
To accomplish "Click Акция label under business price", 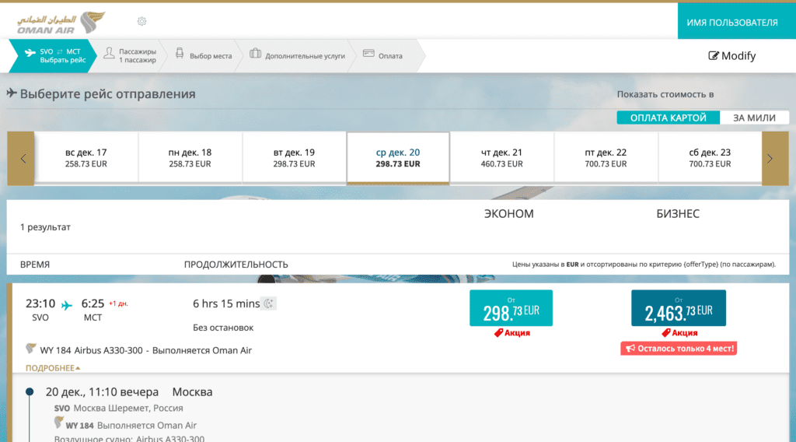I will tap(685, 333).
